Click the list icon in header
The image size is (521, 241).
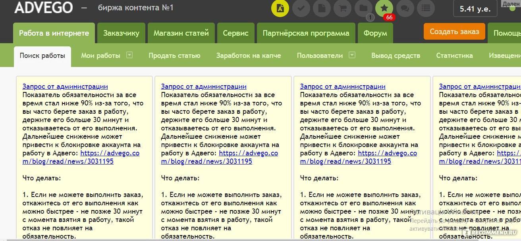(x=425, y=8)
